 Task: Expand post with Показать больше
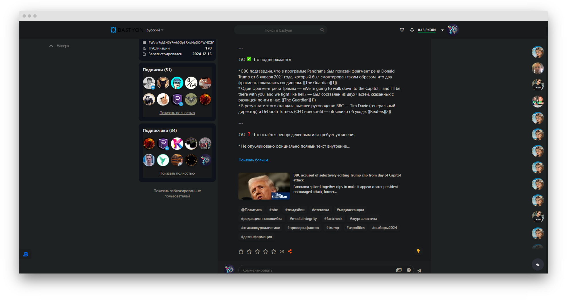coord(253,160)
